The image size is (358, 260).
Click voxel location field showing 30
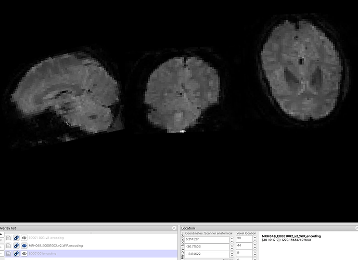pyautogui.click(x=244, y=239)
